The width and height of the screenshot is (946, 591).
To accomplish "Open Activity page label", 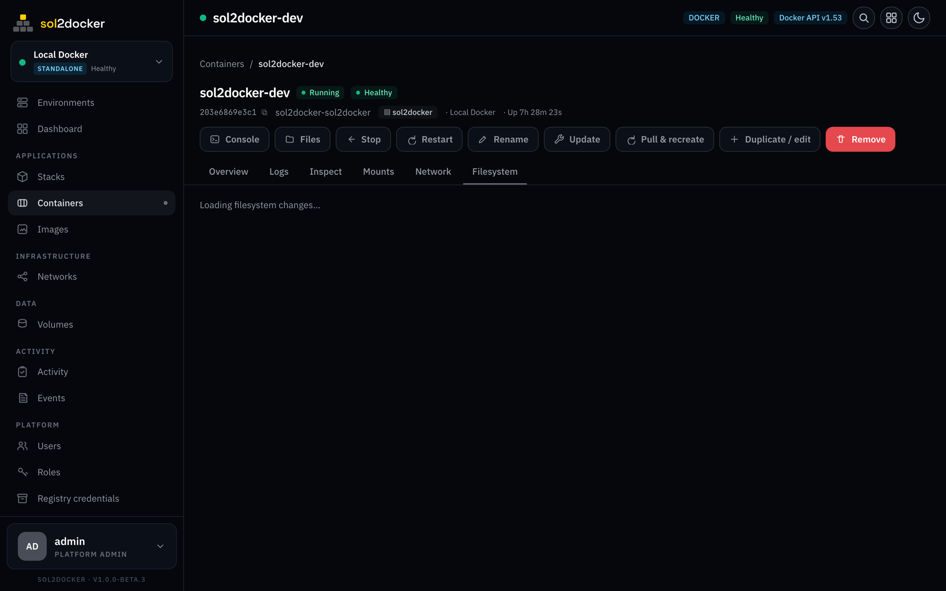I will click(x=53, y=372).
